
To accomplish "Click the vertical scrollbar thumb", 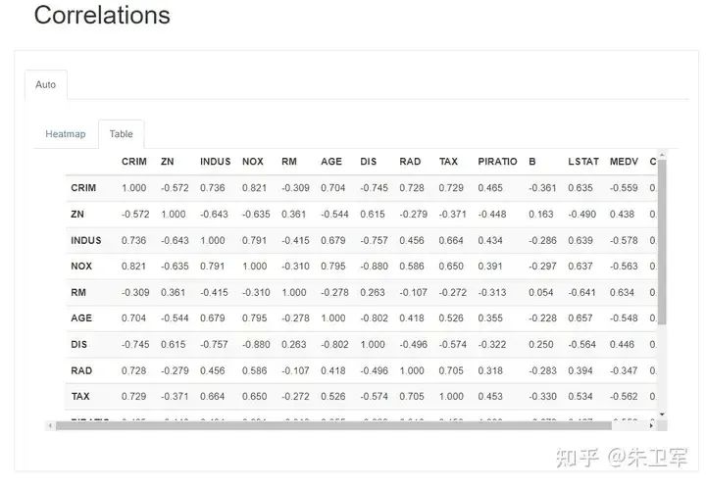I will [x=662, y=242].
